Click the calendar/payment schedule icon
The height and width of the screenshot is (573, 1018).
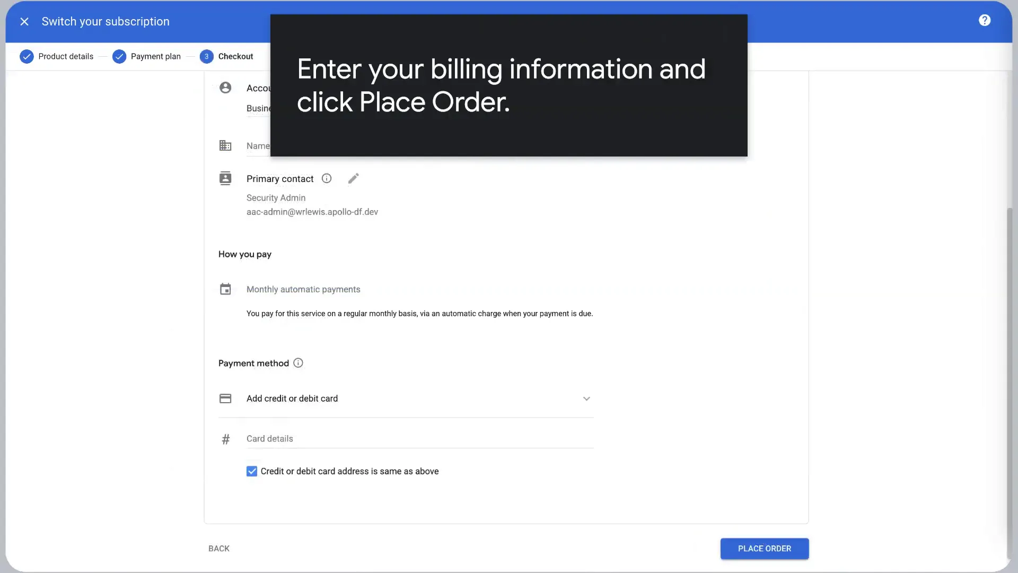pyautogui.click(x=225, y=289)
